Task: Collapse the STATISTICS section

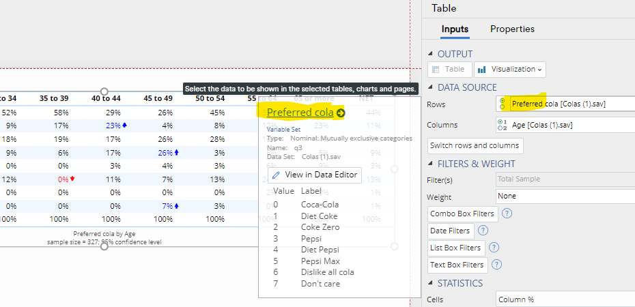Action: tap(430, 282)
